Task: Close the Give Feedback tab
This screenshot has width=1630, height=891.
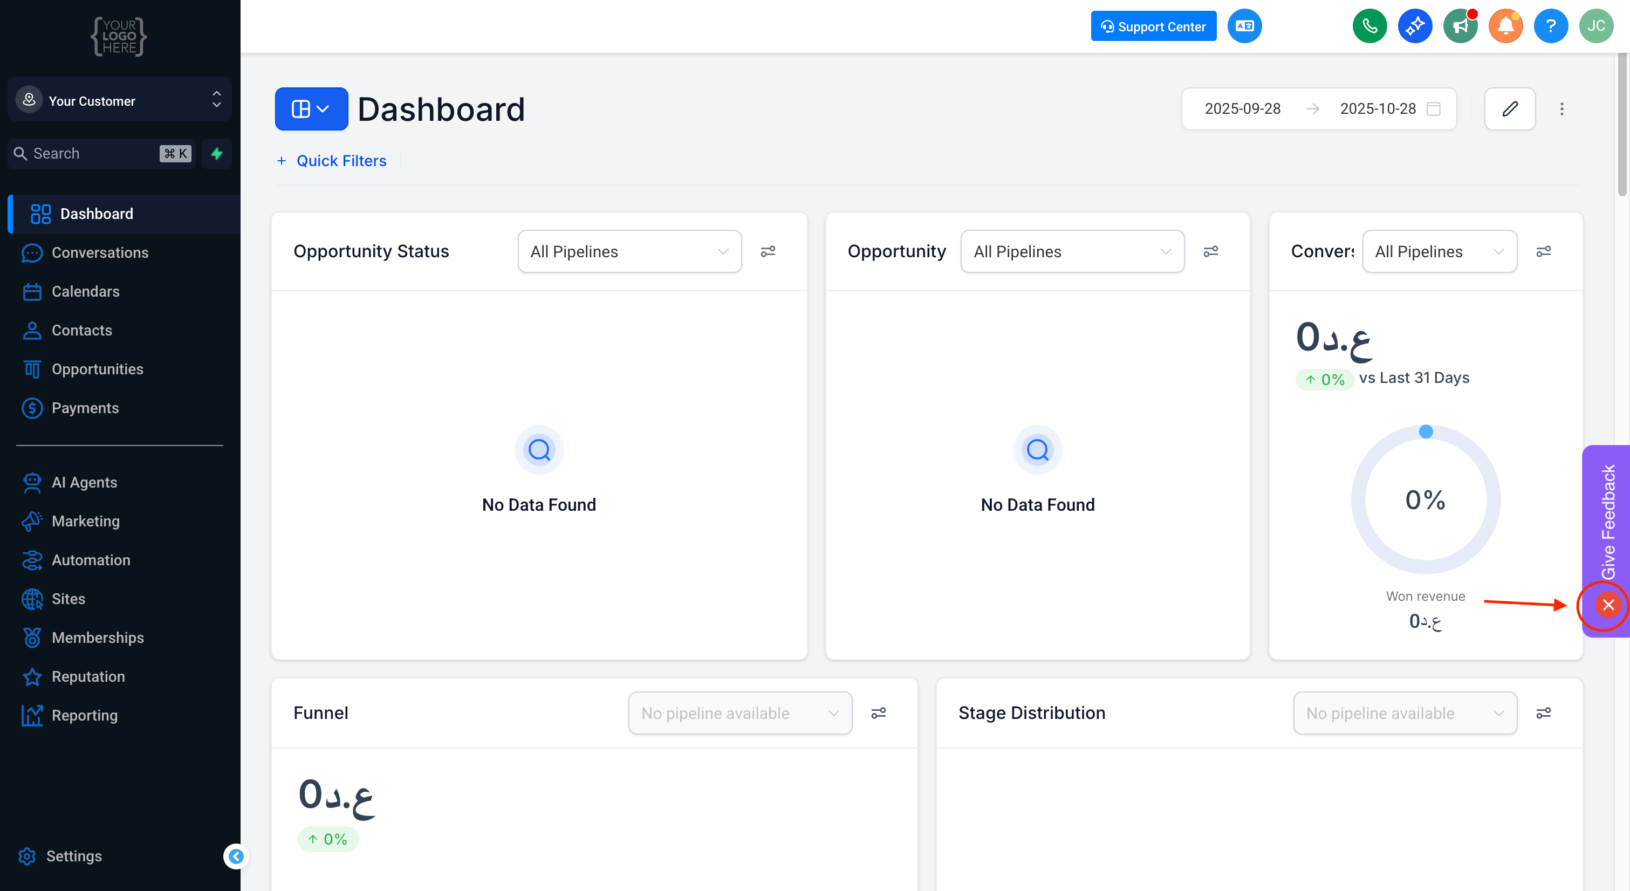Action: 1608,605
